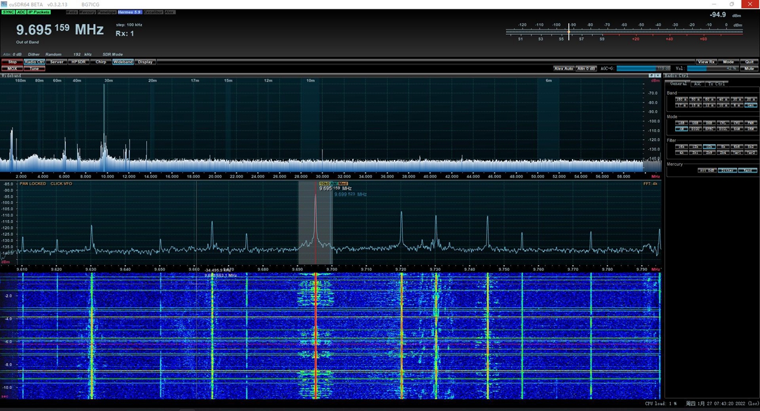Screen dimensions: 760x411
Task: Quit the application using Quit button
Action: (x=749, y=62)
